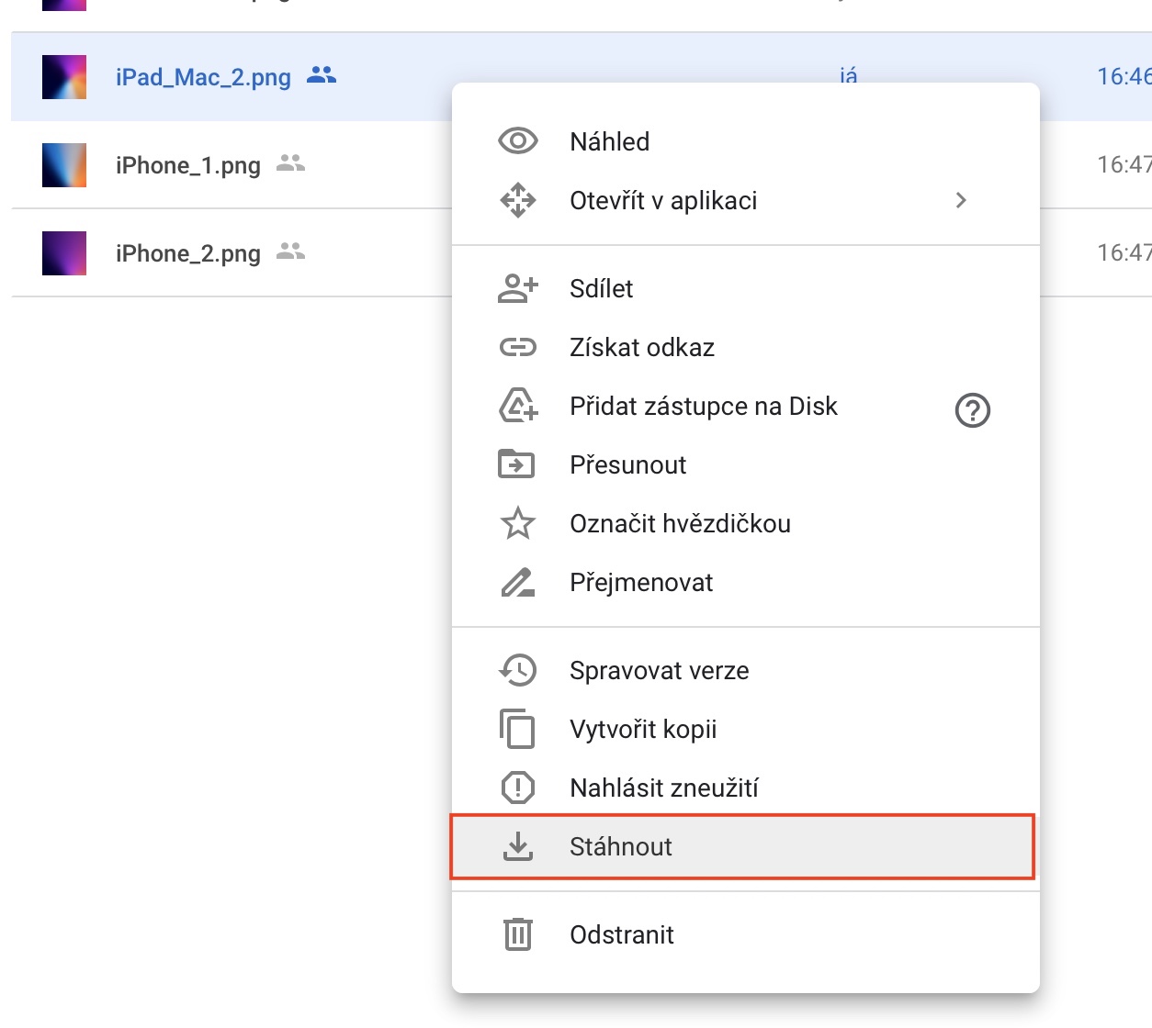Click the trash icon for Odstranit

pyautogui.click(x=517, y=934)
